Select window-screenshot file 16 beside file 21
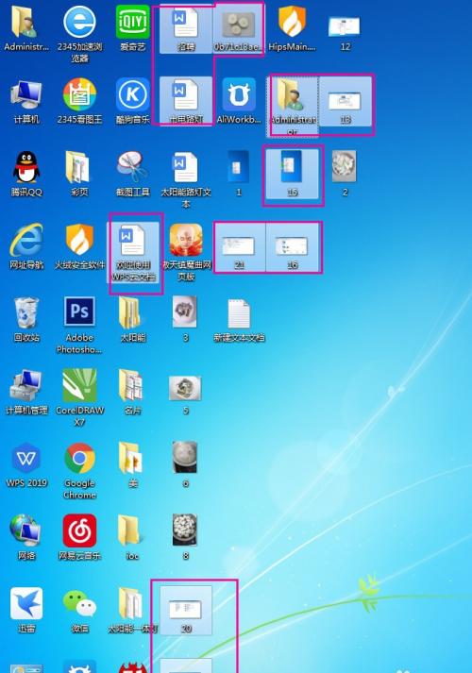This screenshot has width=472, height=673. (x=293, y=246)
